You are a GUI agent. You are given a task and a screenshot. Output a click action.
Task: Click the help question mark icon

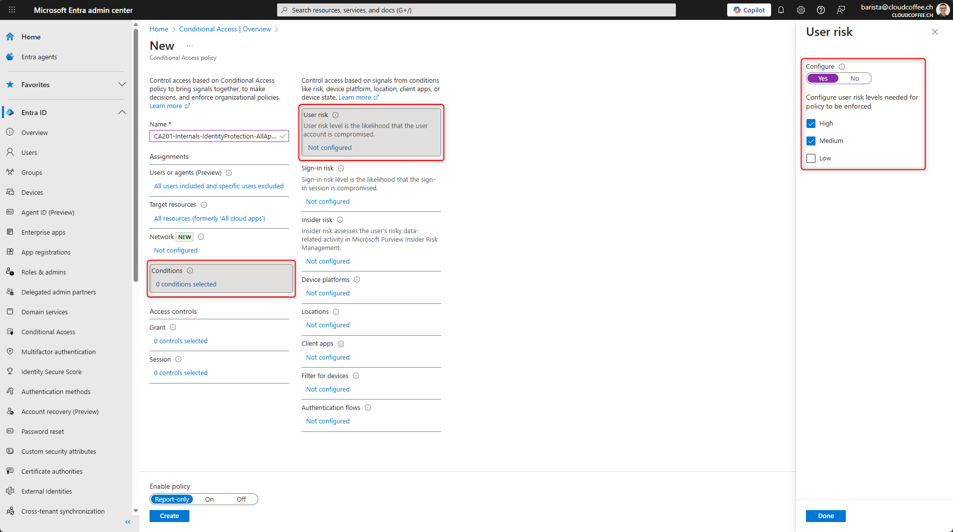(821, 10)
